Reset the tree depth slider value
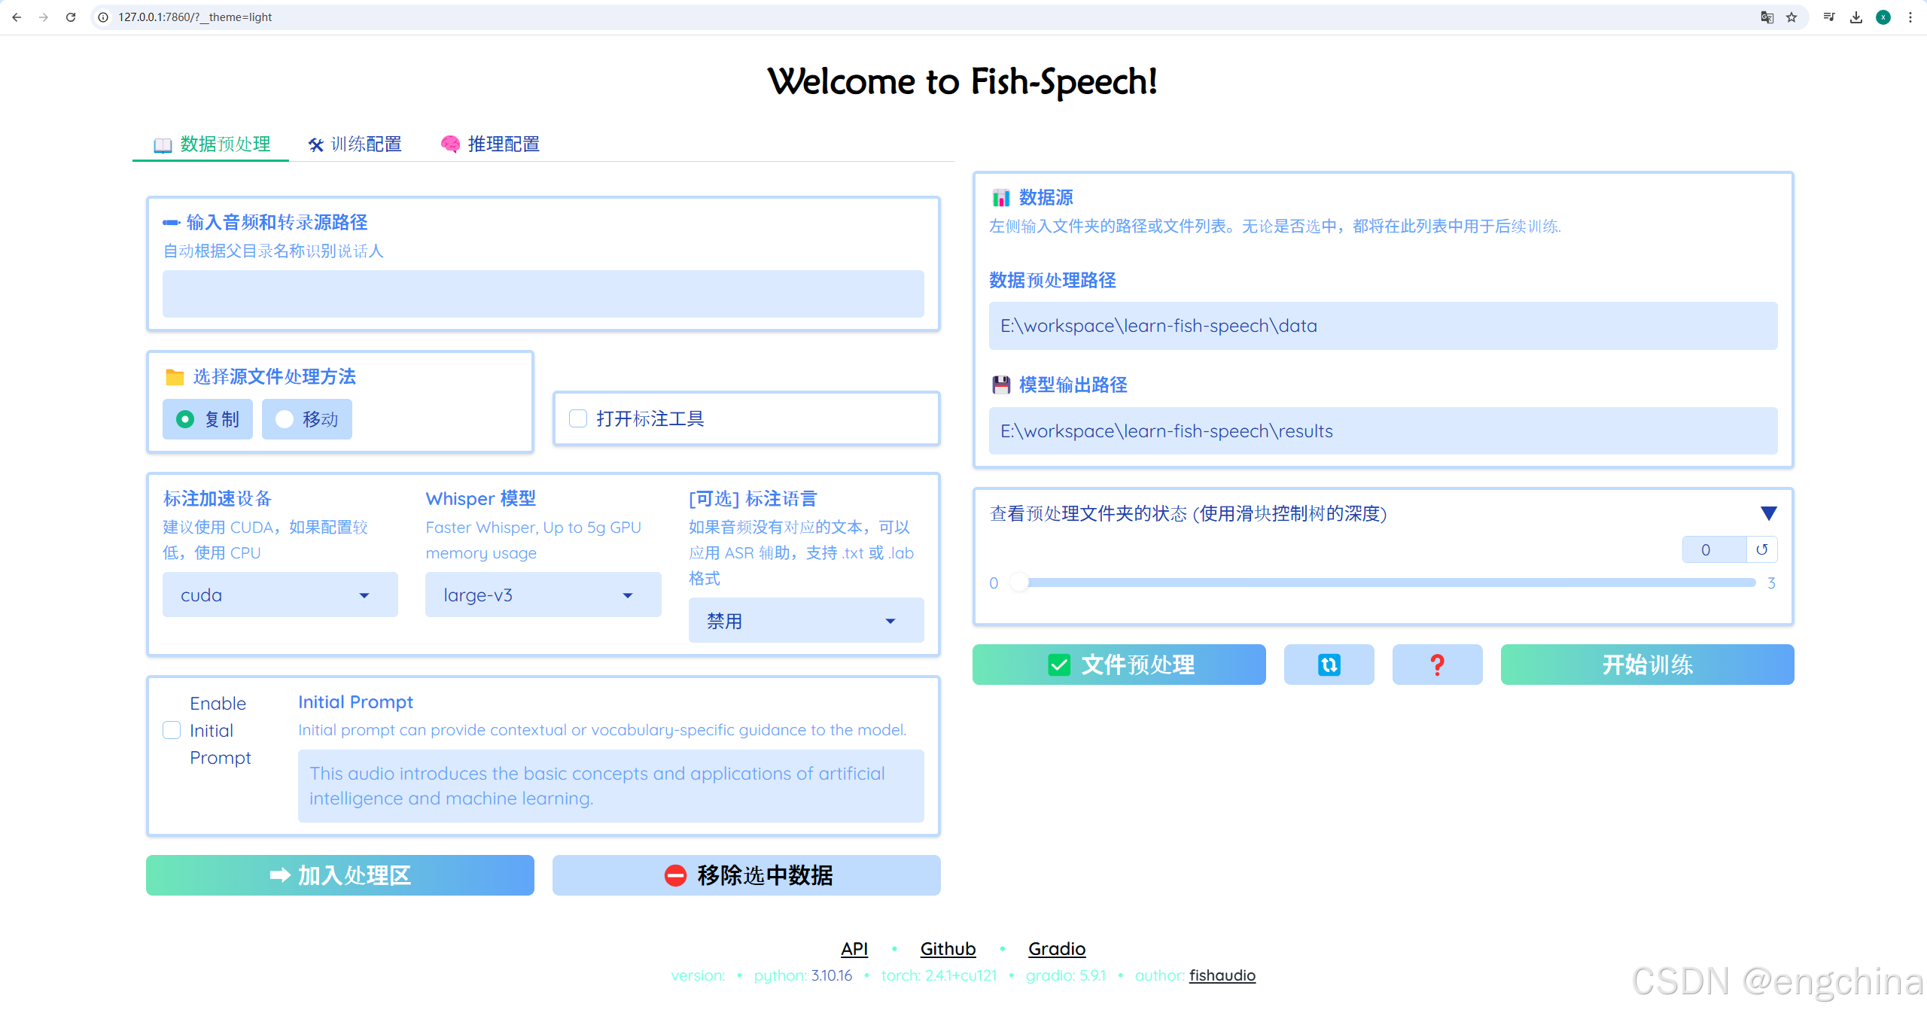 [1761, 549]
